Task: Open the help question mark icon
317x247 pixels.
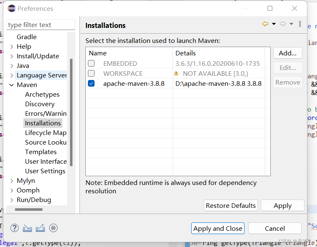Action: tap(15, 228)
